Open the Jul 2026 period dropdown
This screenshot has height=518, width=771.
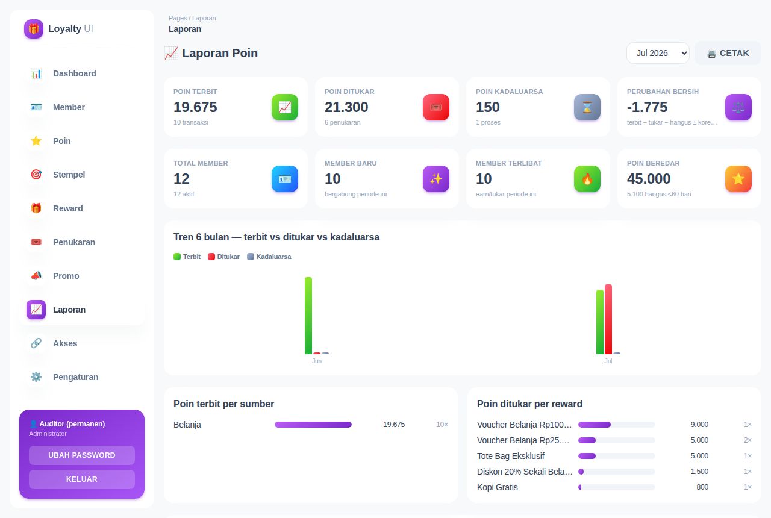(x=658, y=53)
